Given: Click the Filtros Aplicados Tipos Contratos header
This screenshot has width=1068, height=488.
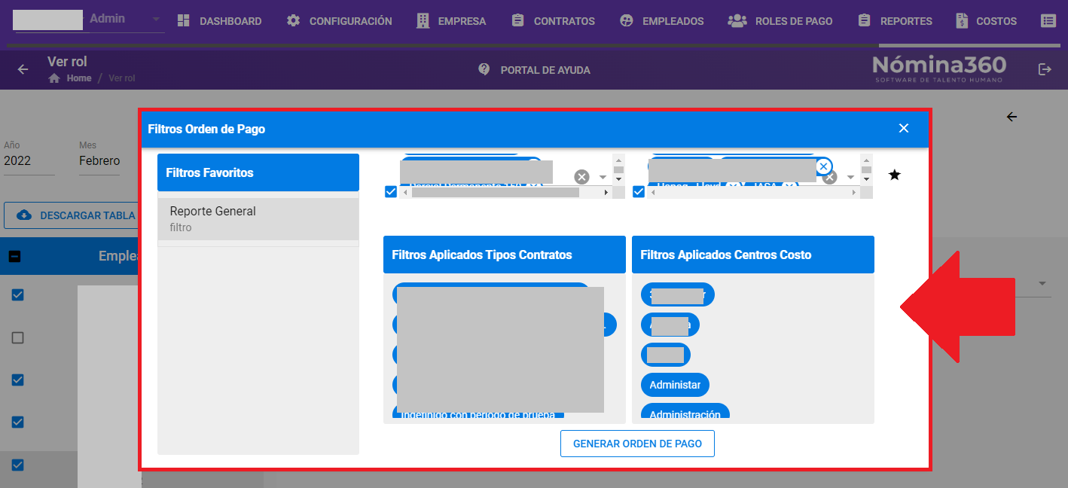Looking at the screenshot, I should 505,255.
